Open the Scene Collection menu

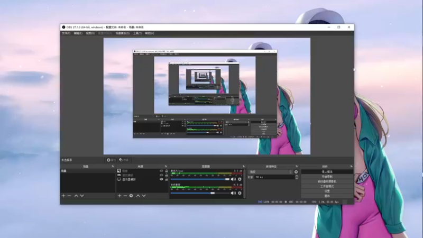pyautogui.click(x=123, y=33)
